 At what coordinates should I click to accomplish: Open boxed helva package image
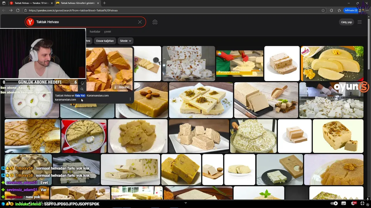pyautogui.click(x=280, y=170)
